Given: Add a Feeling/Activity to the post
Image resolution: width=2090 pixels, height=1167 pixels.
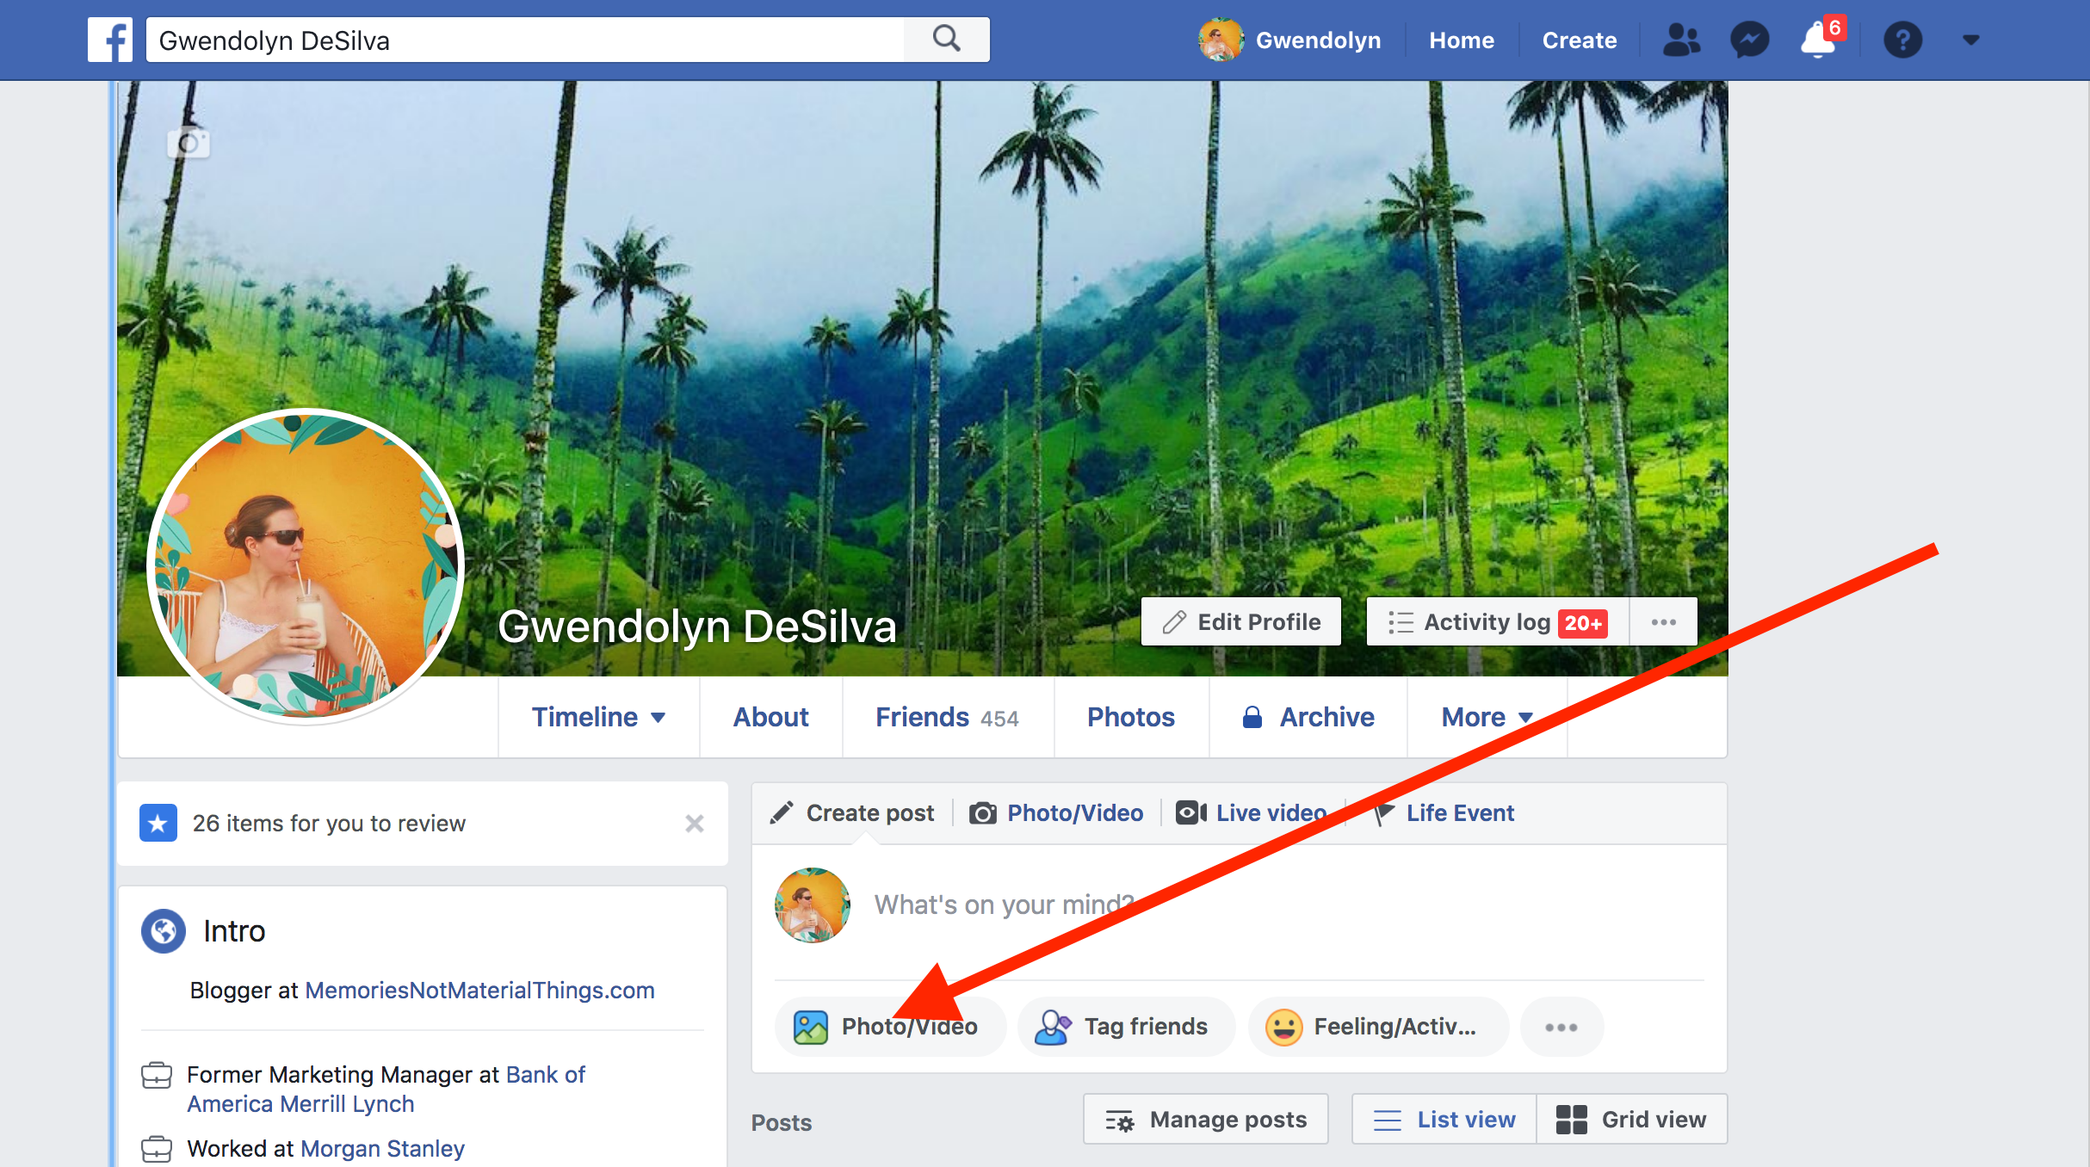Looking at the screenshot, I should pos(1377,1026).
